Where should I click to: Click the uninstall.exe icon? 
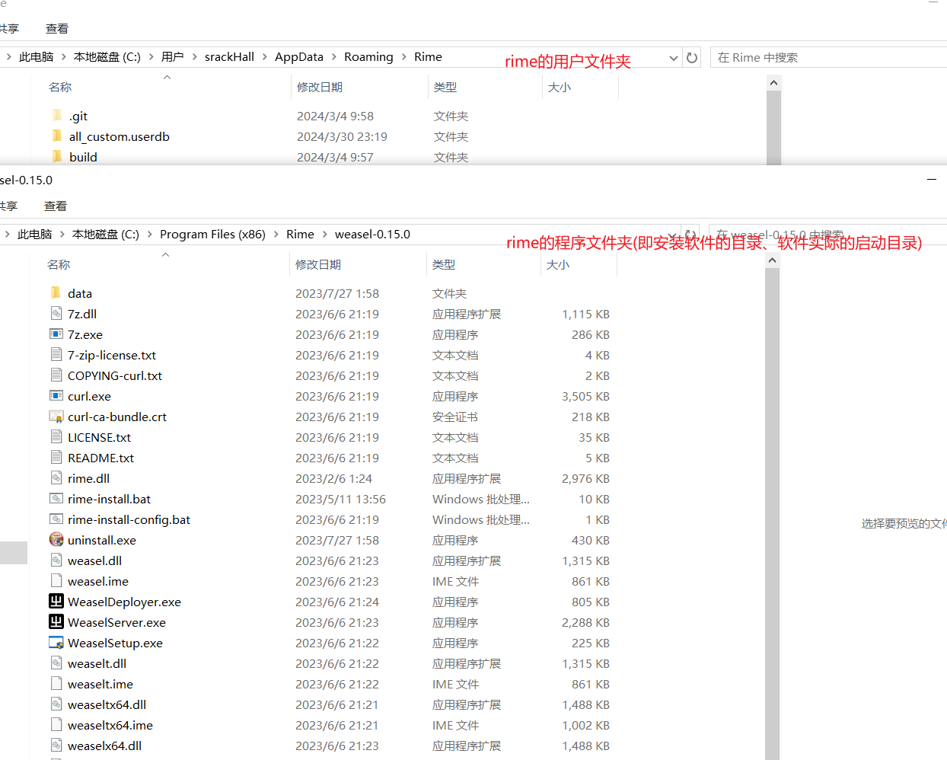click(x=56, y=540)
